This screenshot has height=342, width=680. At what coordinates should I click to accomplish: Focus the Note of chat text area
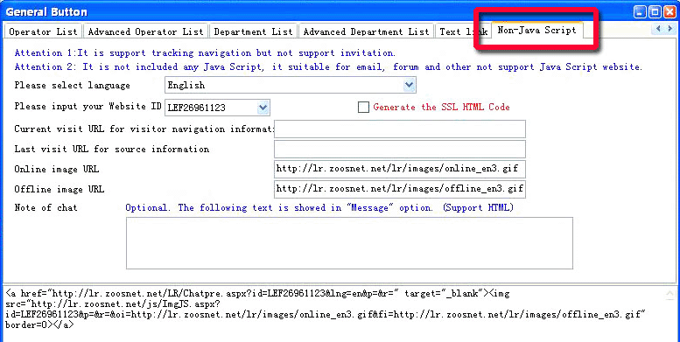coord(349,243)
